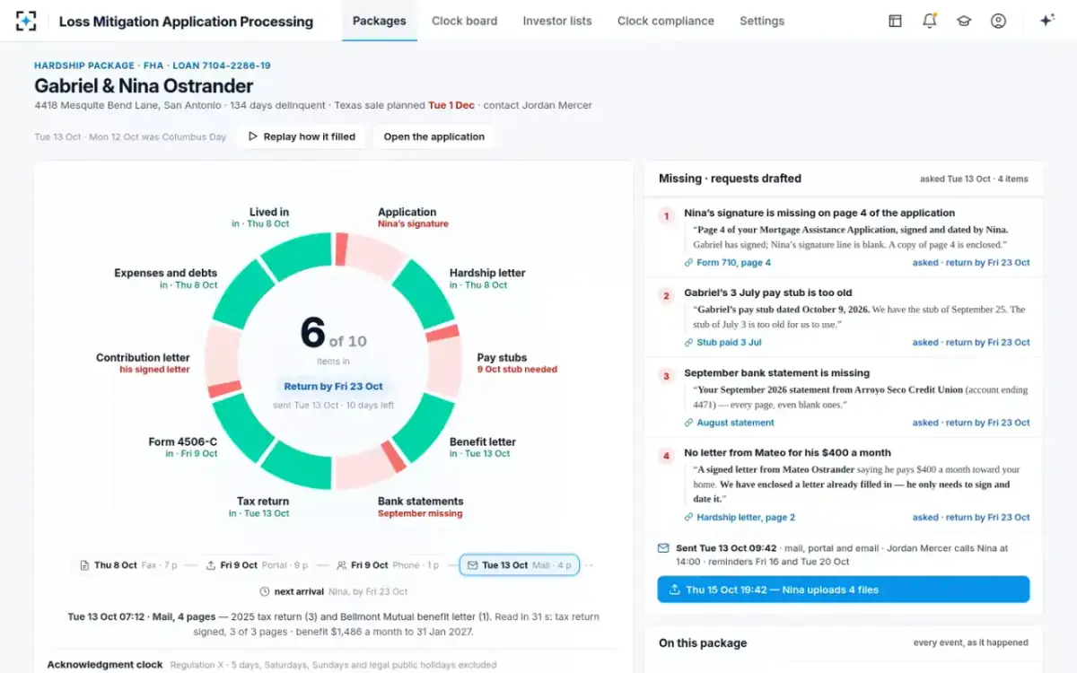
Task: Open the Clock compliance tab
Action: coord(666,21)
